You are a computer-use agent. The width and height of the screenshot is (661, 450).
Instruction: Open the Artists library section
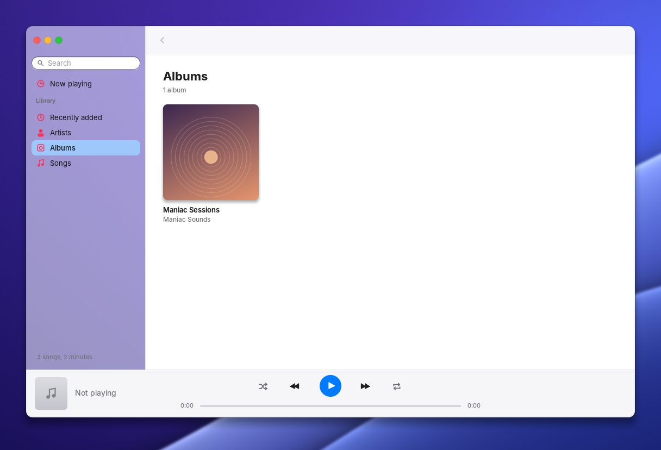[x=86, y=133]
